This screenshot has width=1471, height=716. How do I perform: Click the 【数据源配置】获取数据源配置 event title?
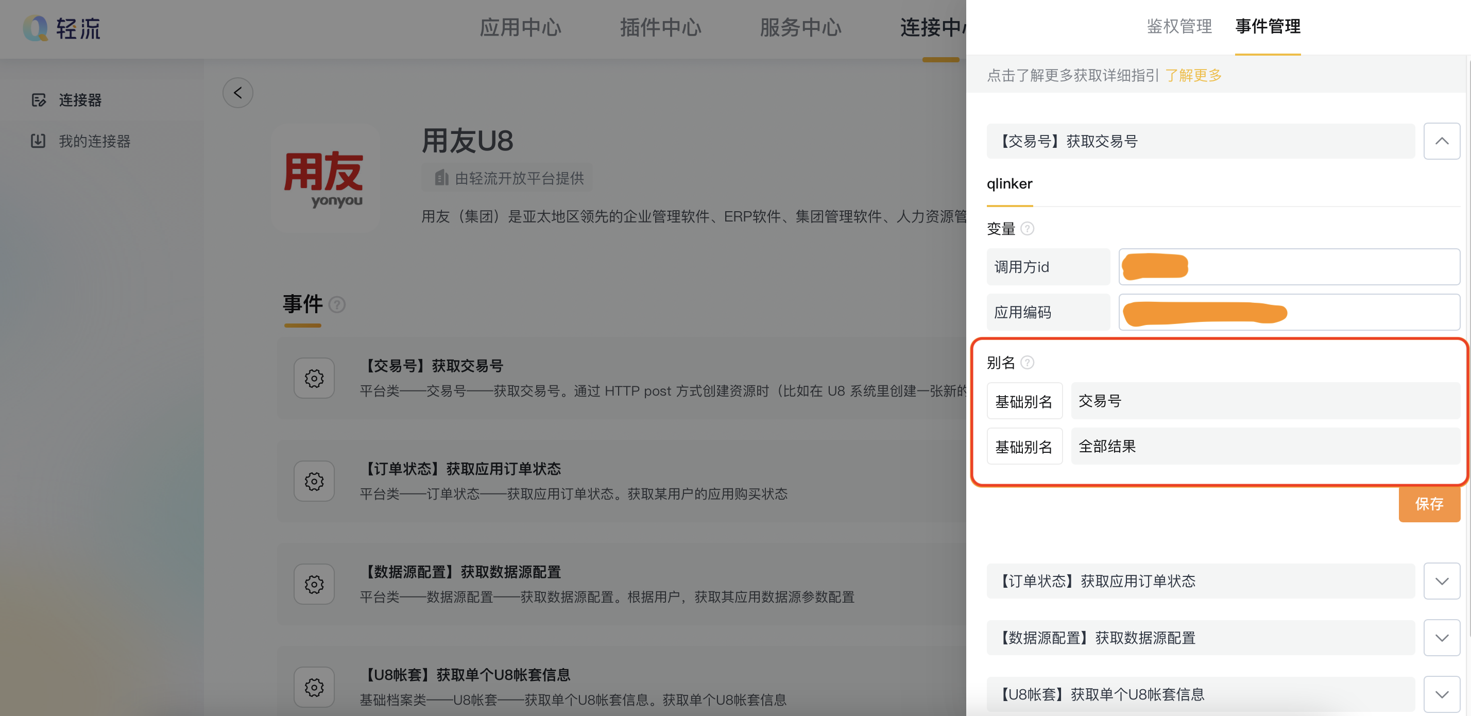point(460,572)
